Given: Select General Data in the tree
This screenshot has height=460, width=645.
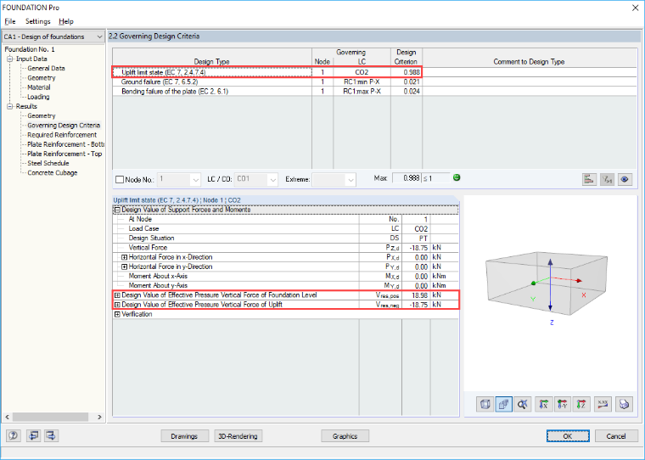Looking at the screenshot, I should tap(46, 68).
